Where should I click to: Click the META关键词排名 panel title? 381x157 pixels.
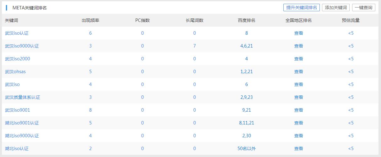(30, 8)
